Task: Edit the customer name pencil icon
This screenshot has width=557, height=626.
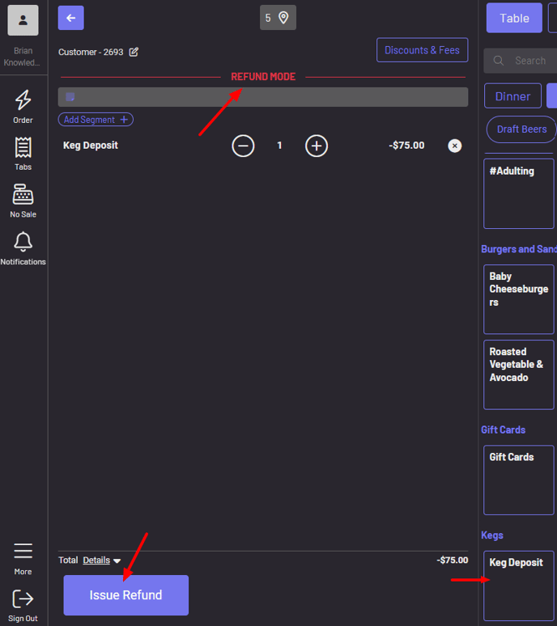Action: [x=134, y=53]
